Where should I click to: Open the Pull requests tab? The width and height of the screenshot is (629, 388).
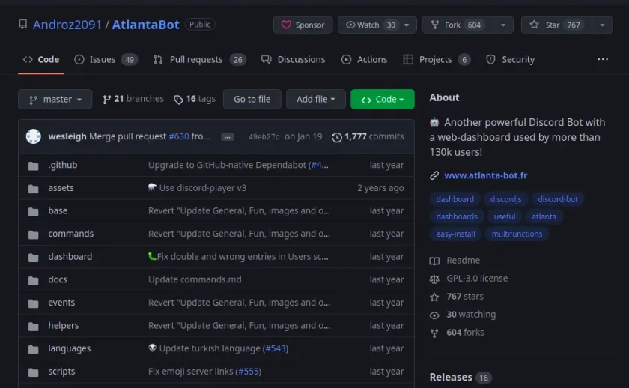tap(200, 59)
